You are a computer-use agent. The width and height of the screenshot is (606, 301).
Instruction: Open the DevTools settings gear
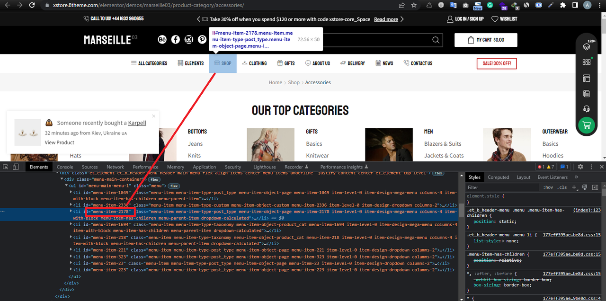pyautogui.click(x=580, y=167)
